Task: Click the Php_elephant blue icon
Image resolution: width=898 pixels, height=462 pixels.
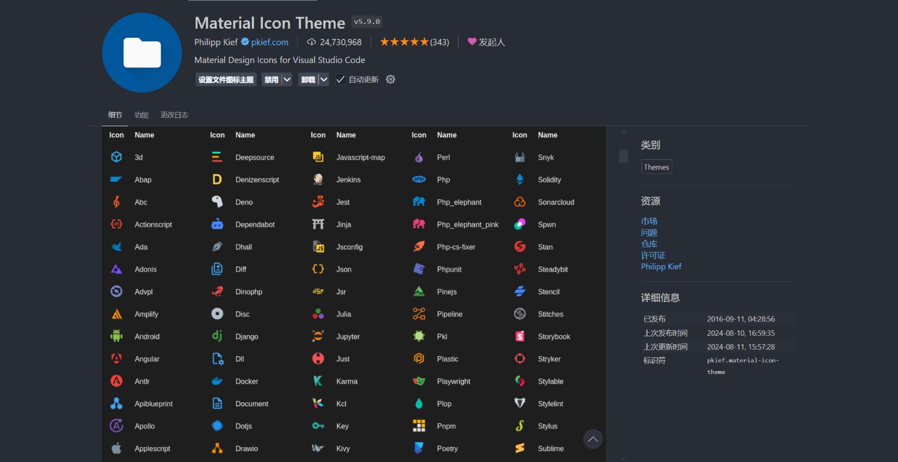Action: point(418,202)
